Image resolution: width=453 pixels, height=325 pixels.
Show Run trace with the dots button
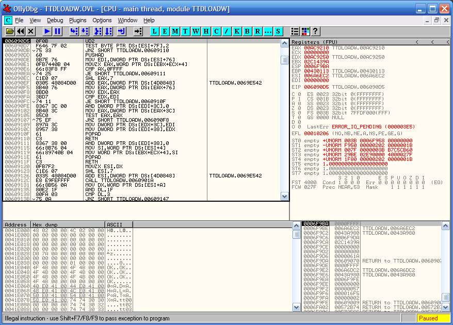coord(268,31)
